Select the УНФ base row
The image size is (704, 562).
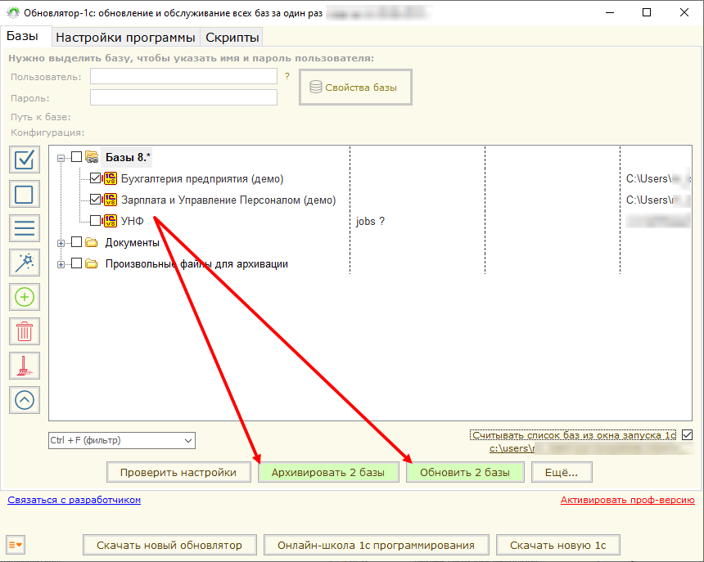133,221
